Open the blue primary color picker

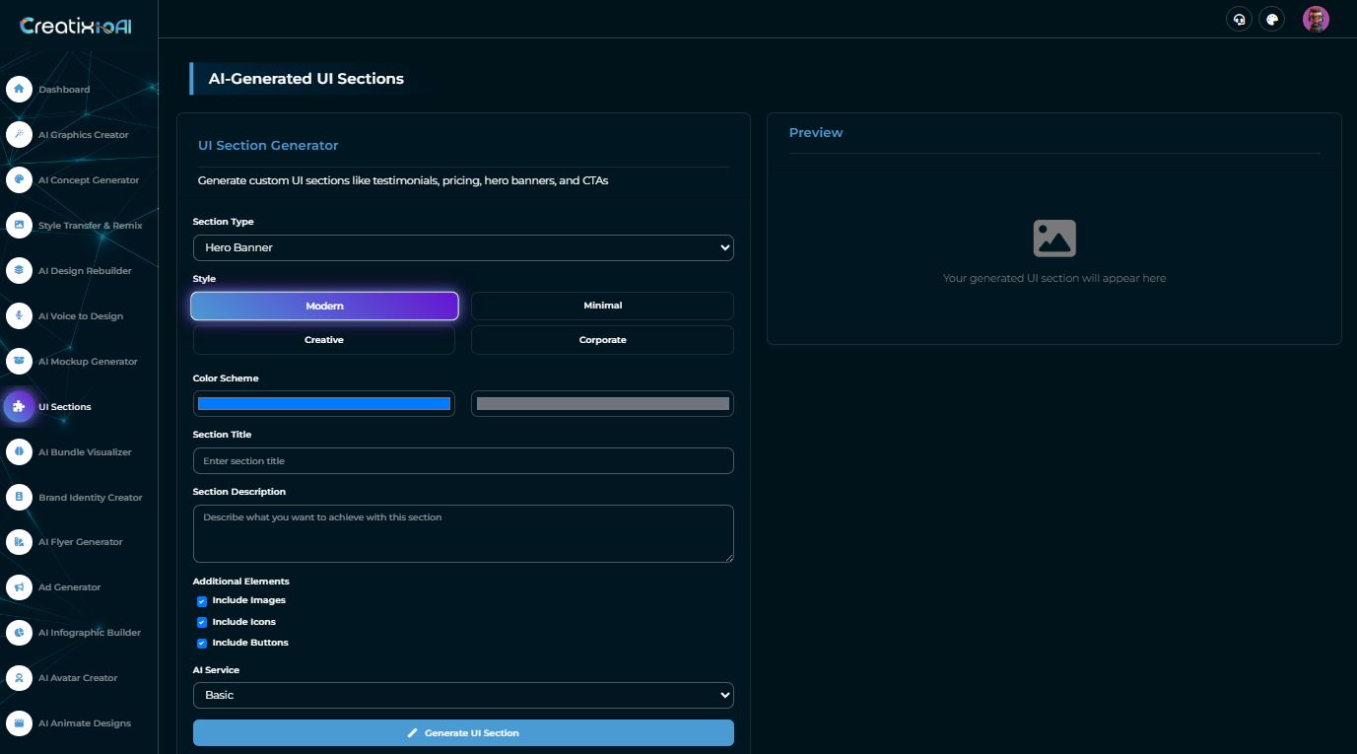click(x=324, y=403)
